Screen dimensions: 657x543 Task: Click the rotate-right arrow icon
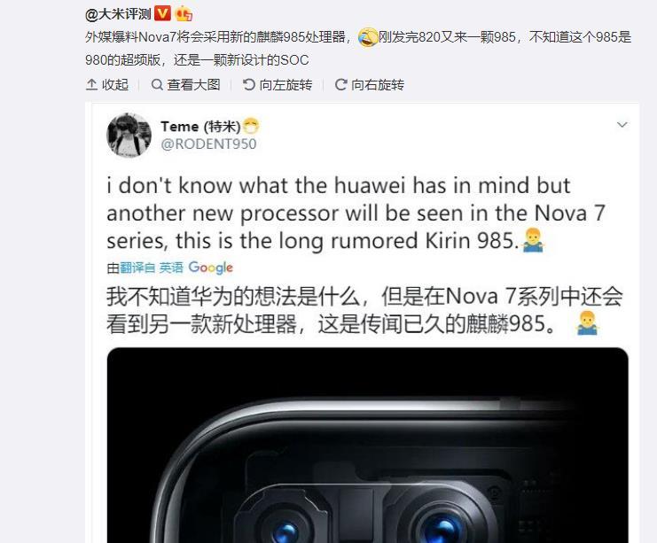(340, 84)
